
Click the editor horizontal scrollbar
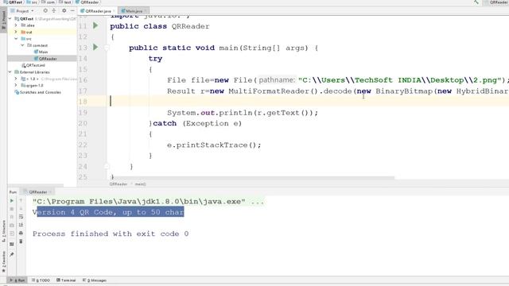(252, 178)
